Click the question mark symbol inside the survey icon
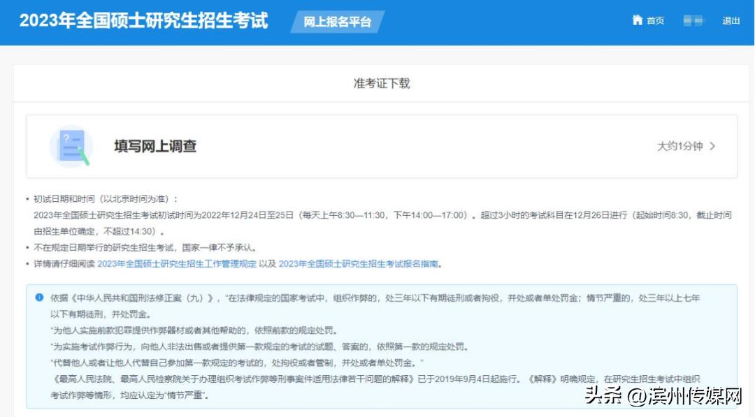This screenshot has width=755, height=417. (67, 138)
